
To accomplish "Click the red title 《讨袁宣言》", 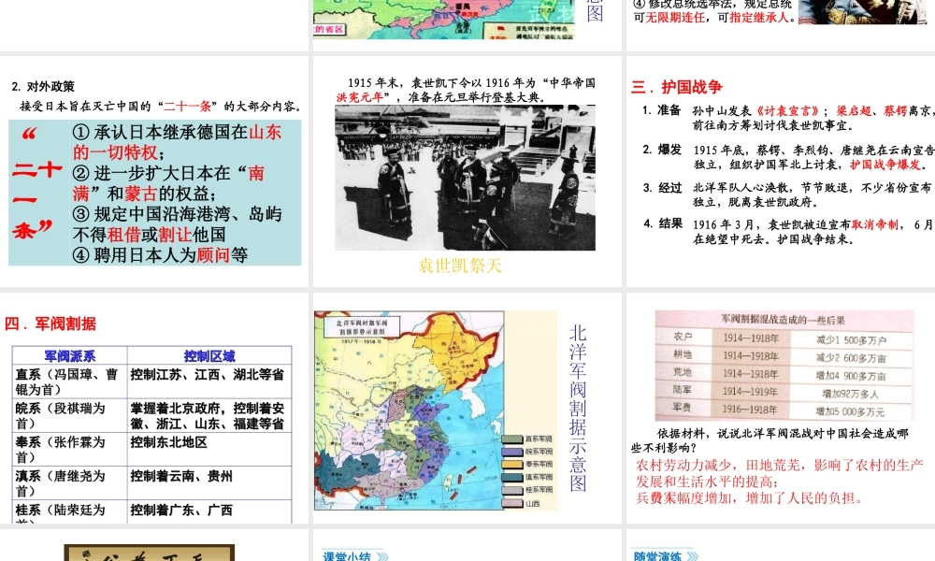I will pos(787,111).
